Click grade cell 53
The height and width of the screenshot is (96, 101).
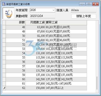tap(16, 49)
